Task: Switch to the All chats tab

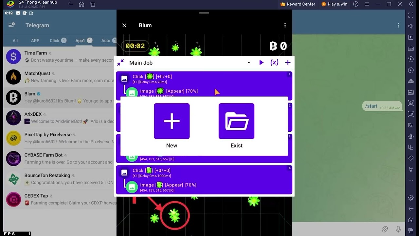Action: [15, 41]
